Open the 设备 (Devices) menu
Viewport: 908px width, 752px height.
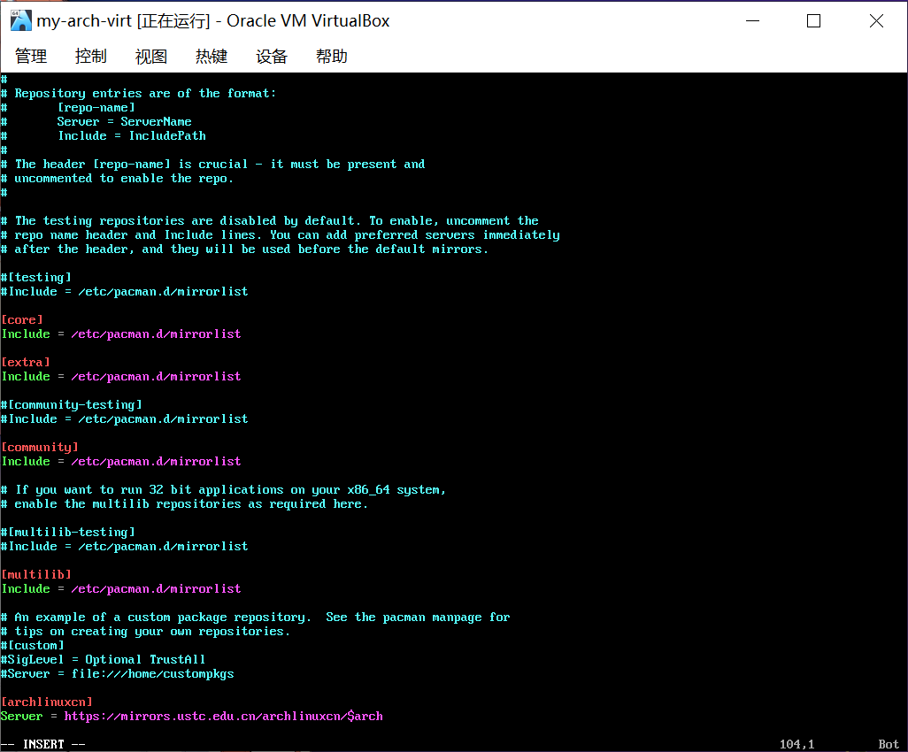click(x=271, y=56)
